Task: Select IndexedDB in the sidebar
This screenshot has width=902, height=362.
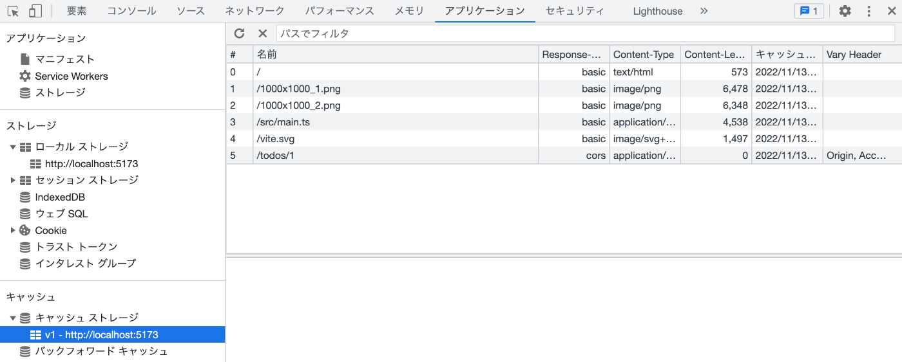Action: pos(60,197)
